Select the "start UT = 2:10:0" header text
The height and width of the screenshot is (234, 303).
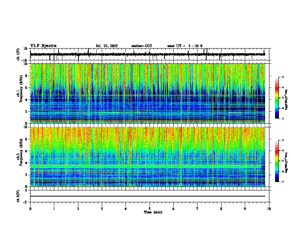click(185, 46)
